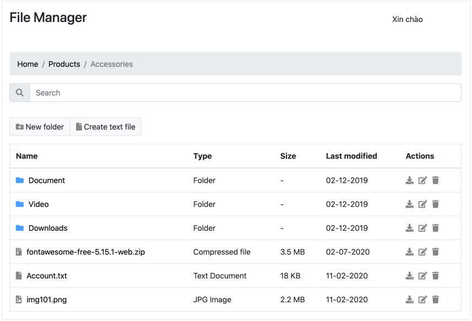This screenshot has height=321, width=472.
Task: Create a new text file
Action: coord(106,127)
